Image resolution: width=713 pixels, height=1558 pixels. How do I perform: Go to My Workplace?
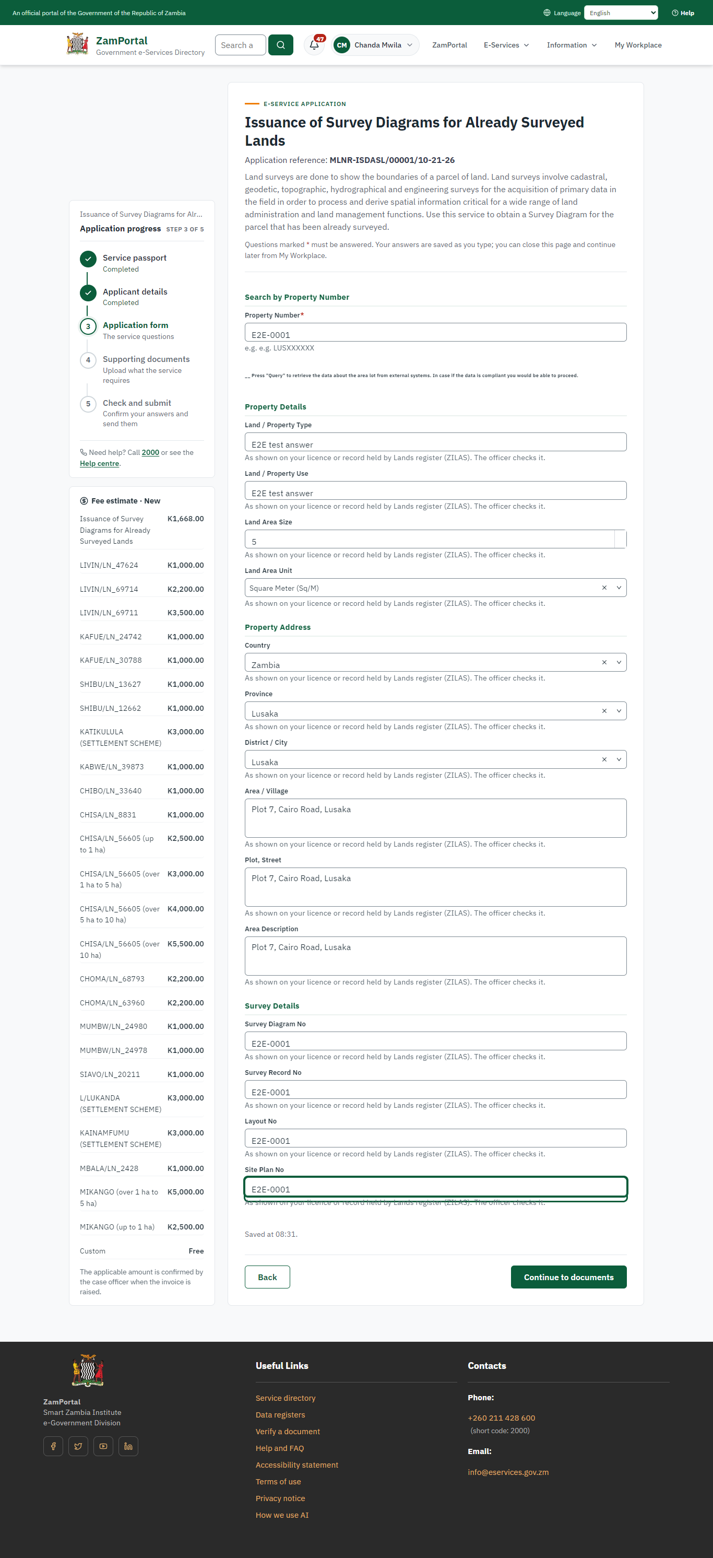(638, 45)
